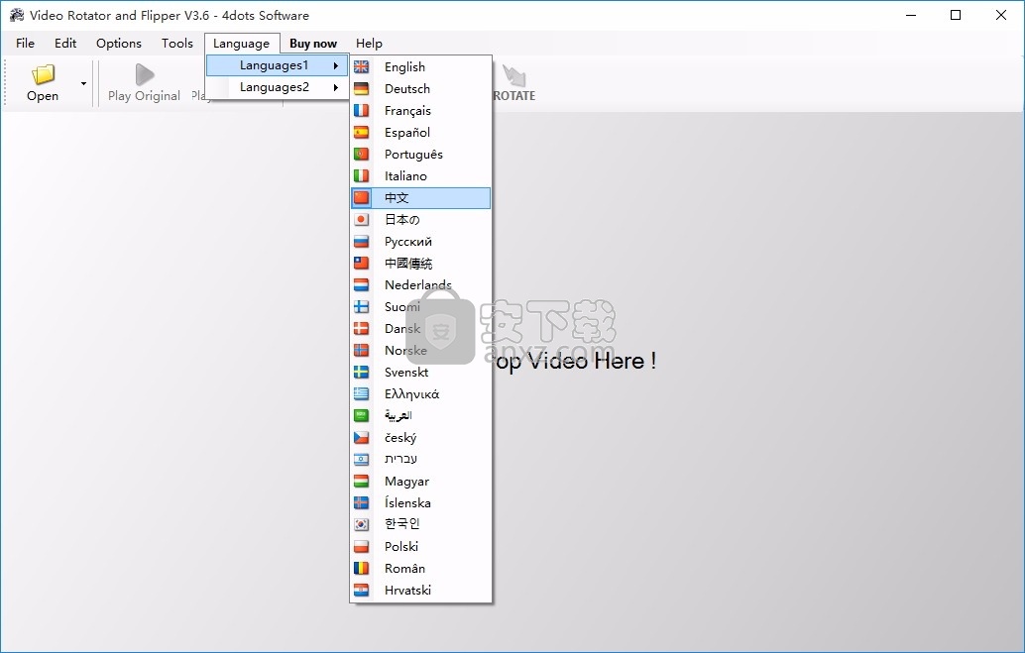Viewport: 1025px width, 653px height.
Task: Open the Help menu
Action: pos(370,44)
